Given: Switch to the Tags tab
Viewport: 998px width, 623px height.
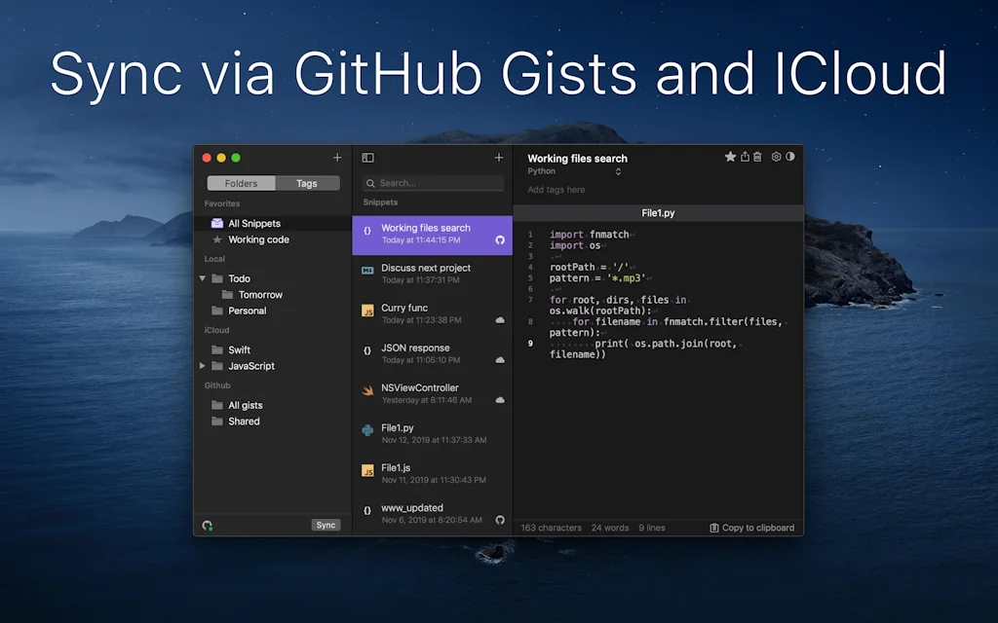Looking at the screenshot, I should pyautogui.click(x=307, y=183).
